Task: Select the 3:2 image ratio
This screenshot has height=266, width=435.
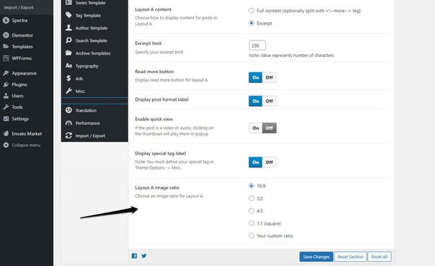Action: tap(251, 198)
